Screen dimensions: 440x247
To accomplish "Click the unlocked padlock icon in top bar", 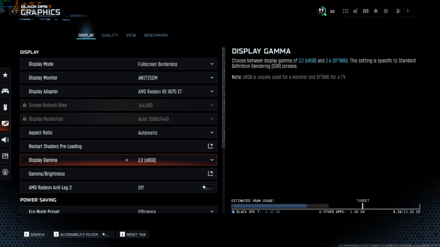I will (x=355, y=11).
